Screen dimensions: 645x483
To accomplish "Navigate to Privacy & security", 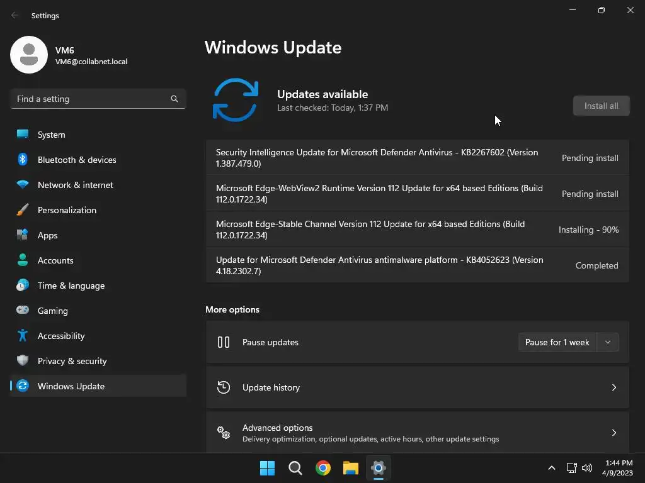I will pyautogui.click(x=98, y=361).
